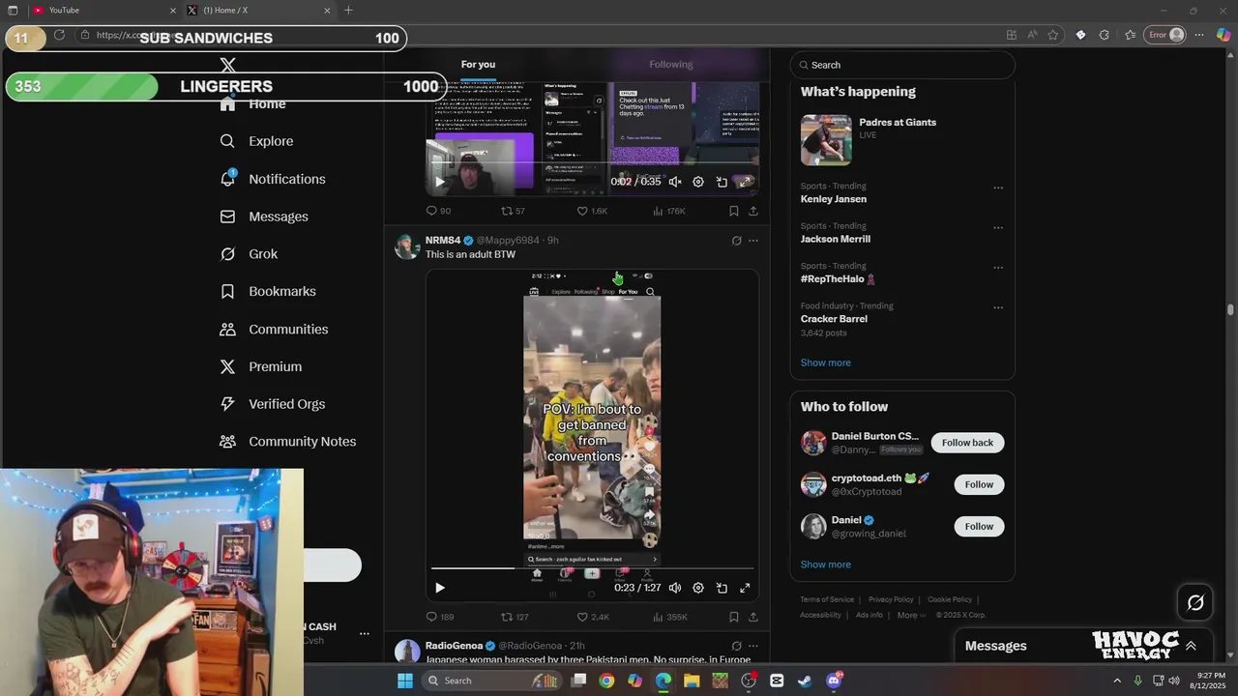This screenshot has width=1238, height=696.
Task: Show more in Who to follow
Action: 825,565
